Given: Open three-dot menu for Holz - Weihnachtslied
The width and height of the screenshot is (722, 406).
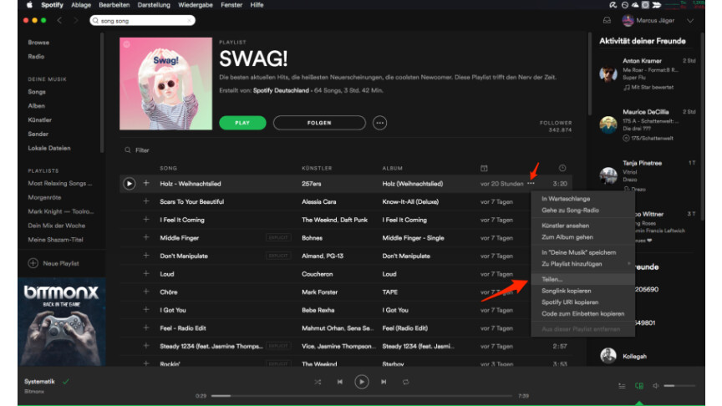Looking at the screenshot, I should click(531, 184).
